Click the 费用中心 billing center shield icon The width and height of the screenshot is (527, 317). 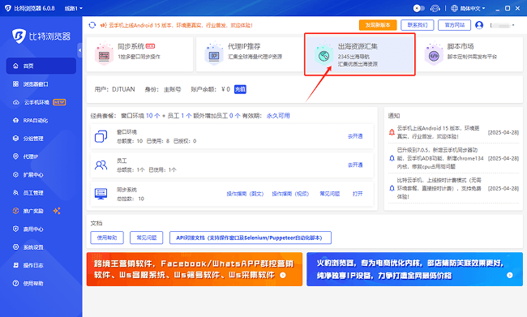point(15,229)
